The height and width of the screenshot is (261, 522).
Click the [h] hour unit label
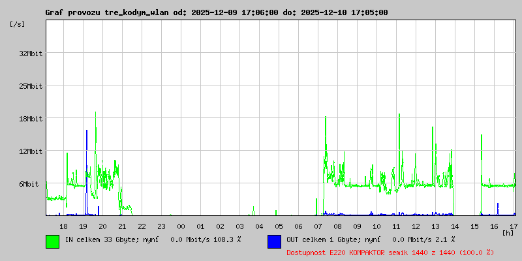pyautogui.click(x=508, y=233)
